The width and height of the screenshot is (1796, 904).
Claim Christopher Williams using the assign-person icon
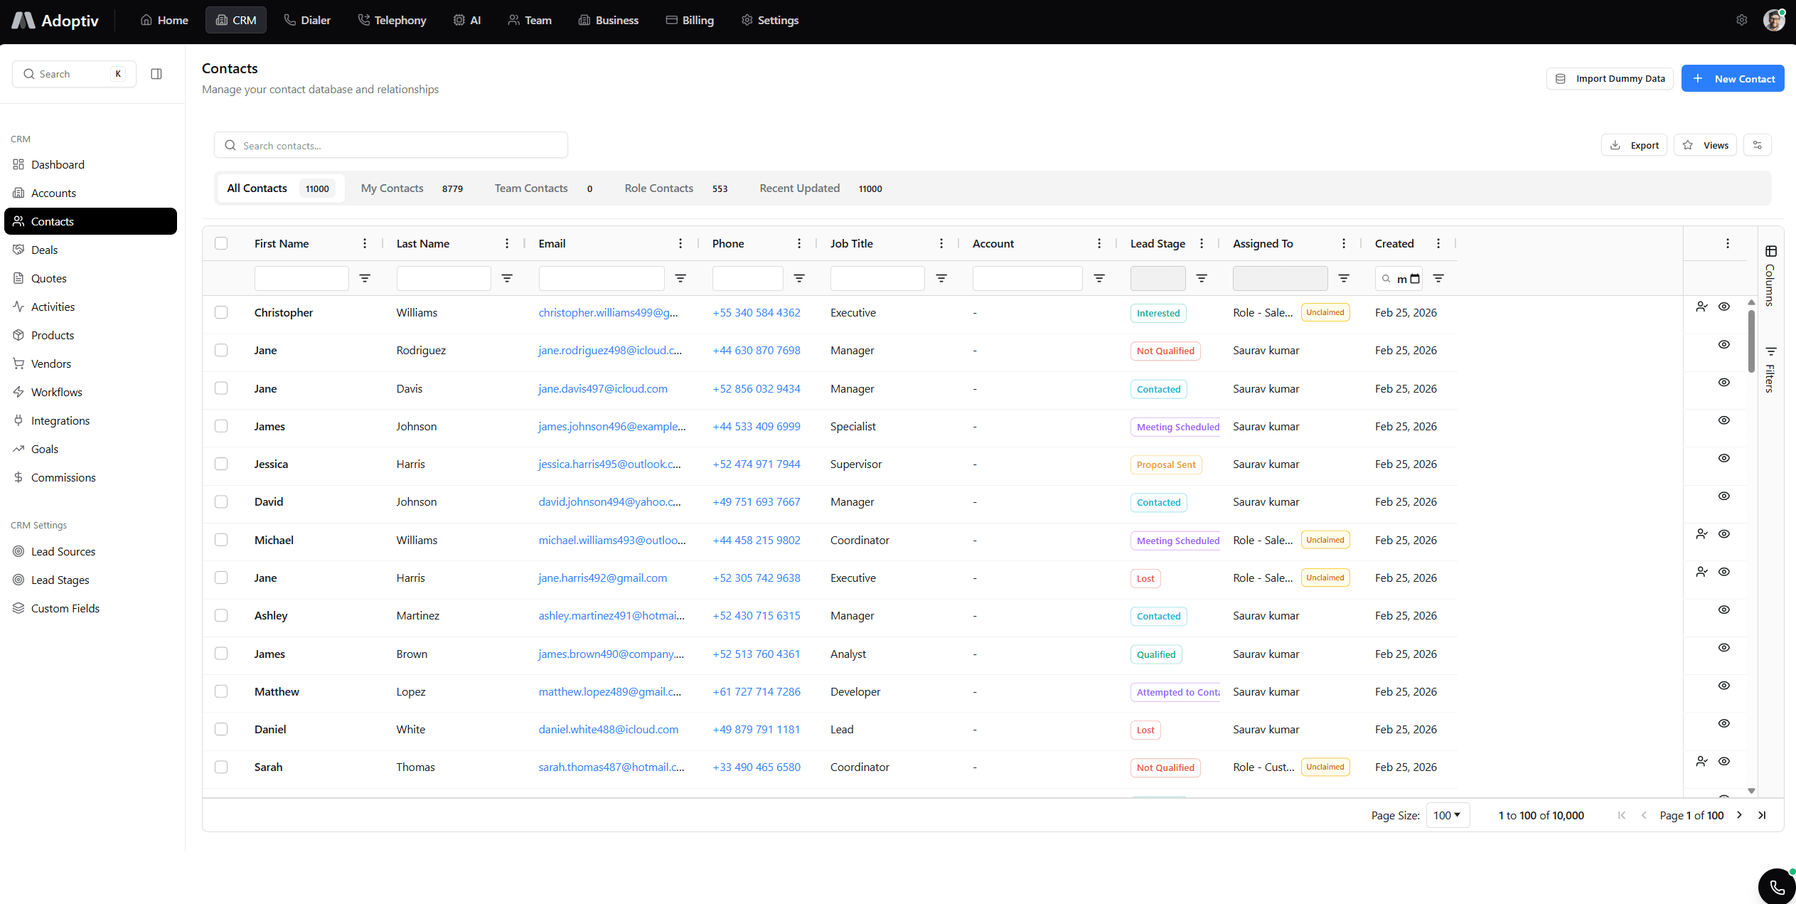pyautogui.click(x=1701, y=306)
